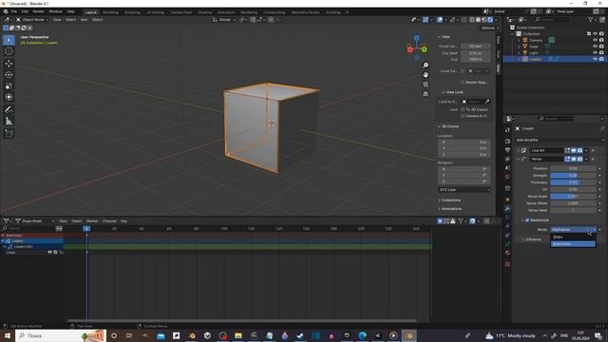Toggle Cube render camera icon in outliner

[601, 47]
